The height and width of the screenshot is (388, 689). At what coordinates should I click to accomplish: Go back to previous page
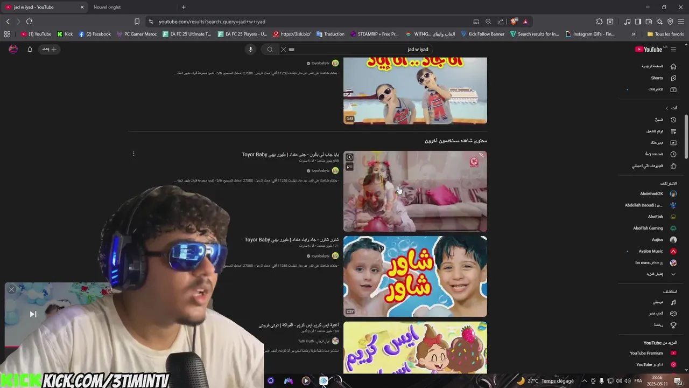(x=8, y=22)
